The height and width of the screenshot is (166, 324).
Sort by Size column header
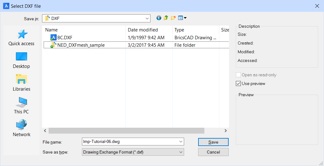[x=224, y=30]
